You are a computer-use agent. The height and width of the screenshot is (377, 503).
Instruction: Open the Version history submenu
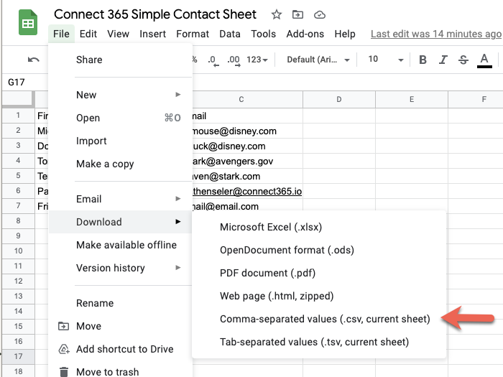(111, 268)
